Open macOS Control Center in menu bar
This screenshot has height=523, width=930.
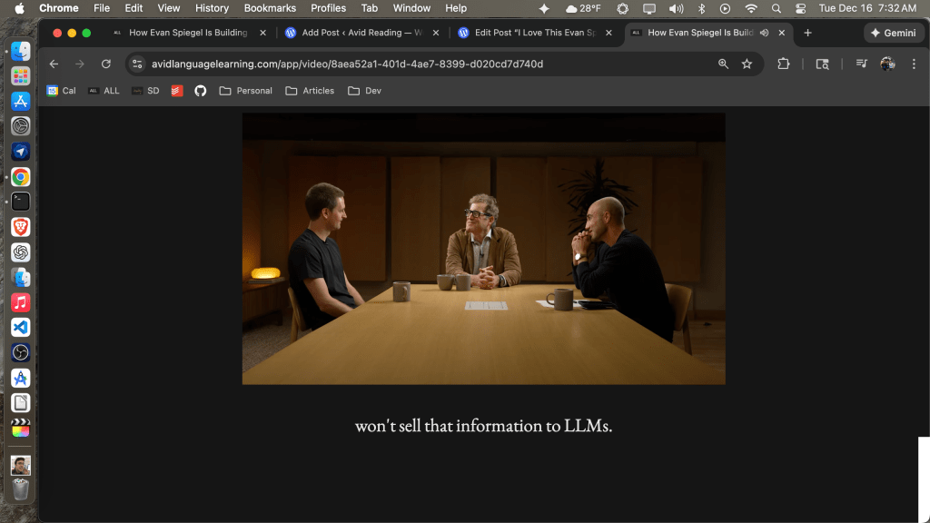(800, 8)
